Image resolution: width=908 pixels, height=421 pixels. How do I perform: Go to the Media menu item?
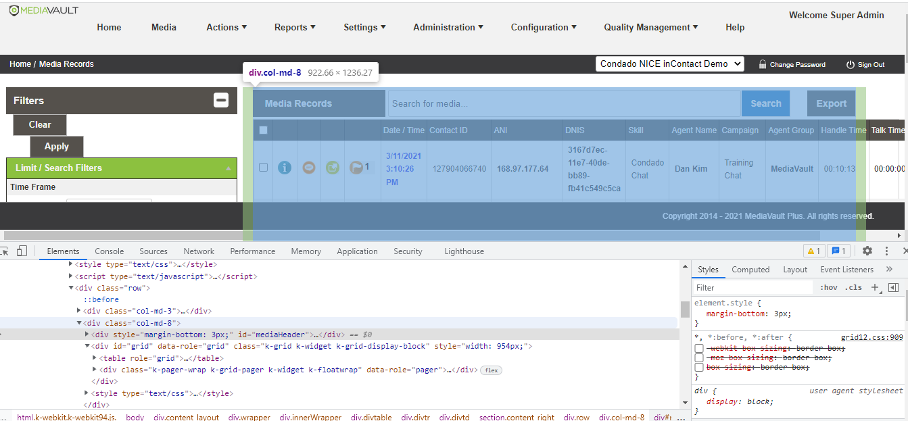click(x=164, y=27)
